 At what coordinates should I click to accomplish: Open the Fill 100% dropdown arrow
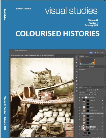click(x=97, y=95)
